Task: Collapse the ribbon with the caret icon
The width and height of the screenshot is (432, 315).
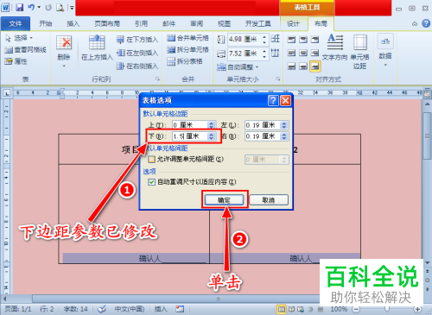Action: point(415,24)
